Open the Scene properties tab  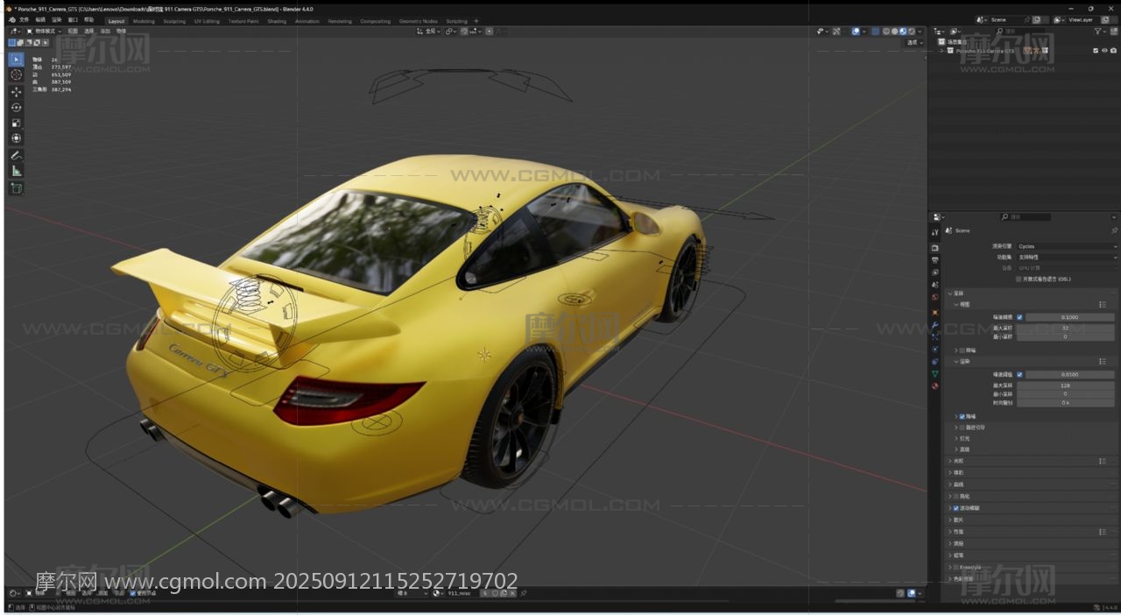[x=935, y=285]
